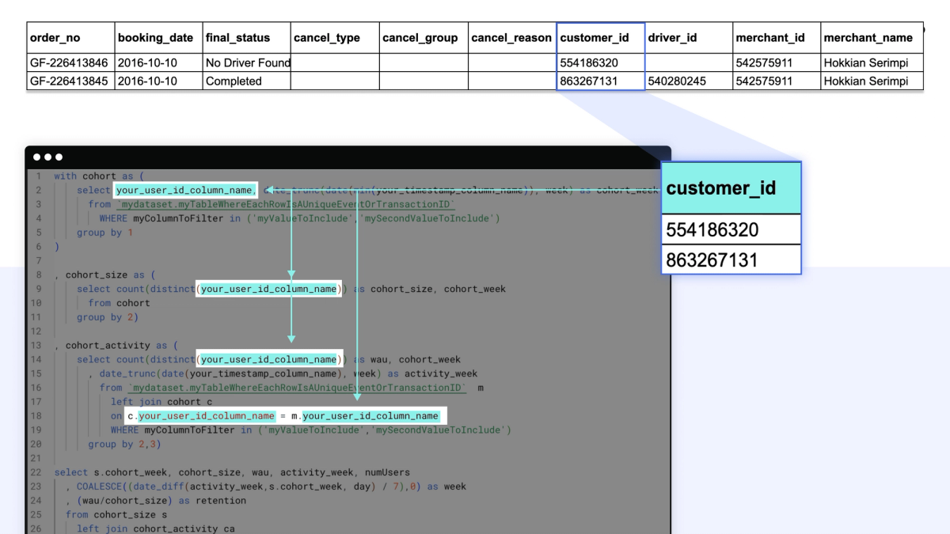
Task: Click the highlighted your_user_id_column_name on line 2
Action: click(184, 190)
